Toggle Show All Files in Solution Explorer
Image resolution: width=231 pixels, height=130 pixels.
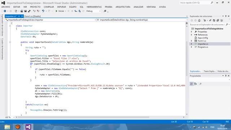[x=221, y=21]
